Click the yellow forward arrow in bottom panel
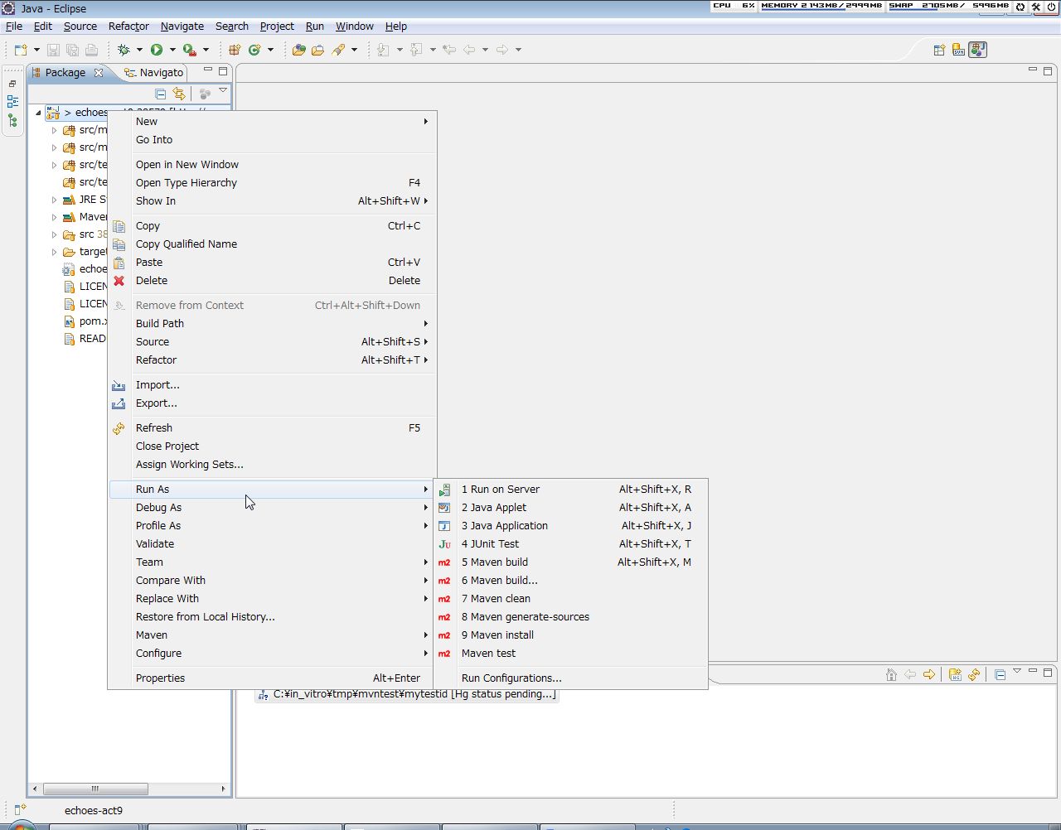 point(929,674)
